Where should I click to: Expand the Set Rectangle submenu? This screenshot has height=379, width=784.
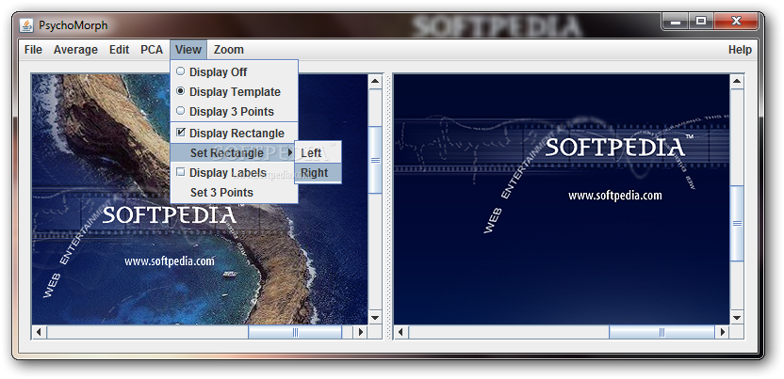(x=234, y=152)
